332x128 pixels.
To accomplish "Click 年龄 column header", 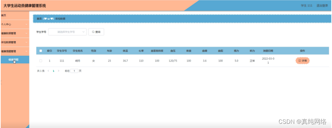I will (x=109, y=51).
